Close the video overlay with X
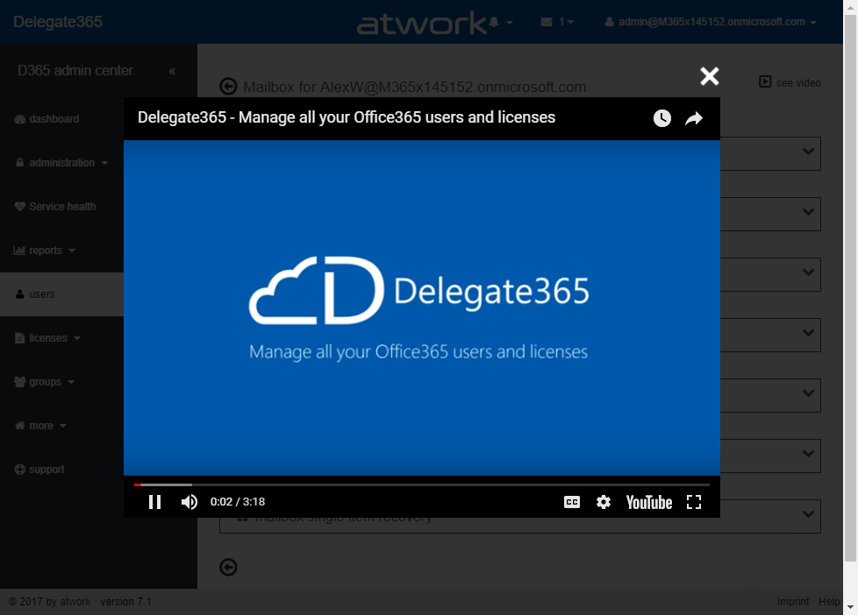The image size is (858, 615). tap(710, 76)
